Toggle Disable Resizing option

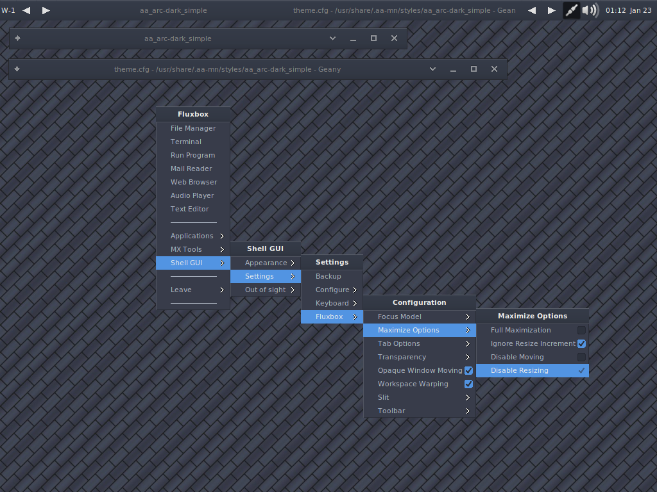click(533, 370)
